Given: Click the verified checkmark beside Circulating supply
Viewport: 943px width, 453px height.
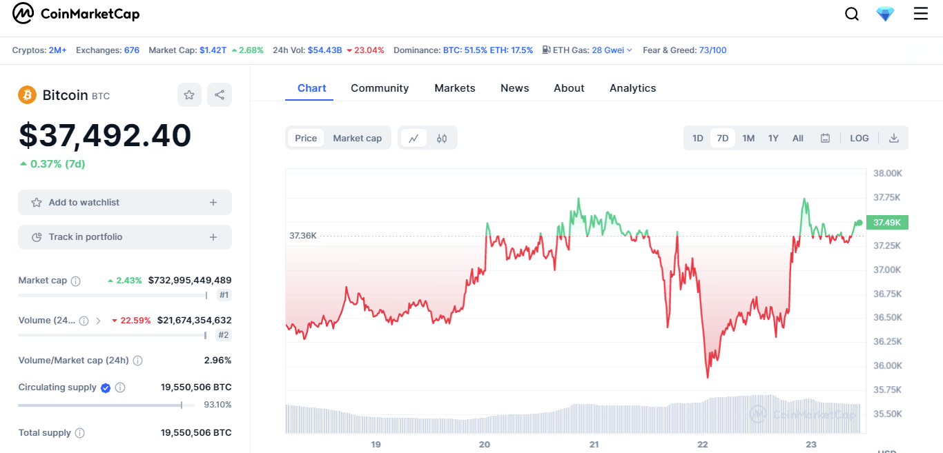Looking at the screenshot, I should point(106,387).
